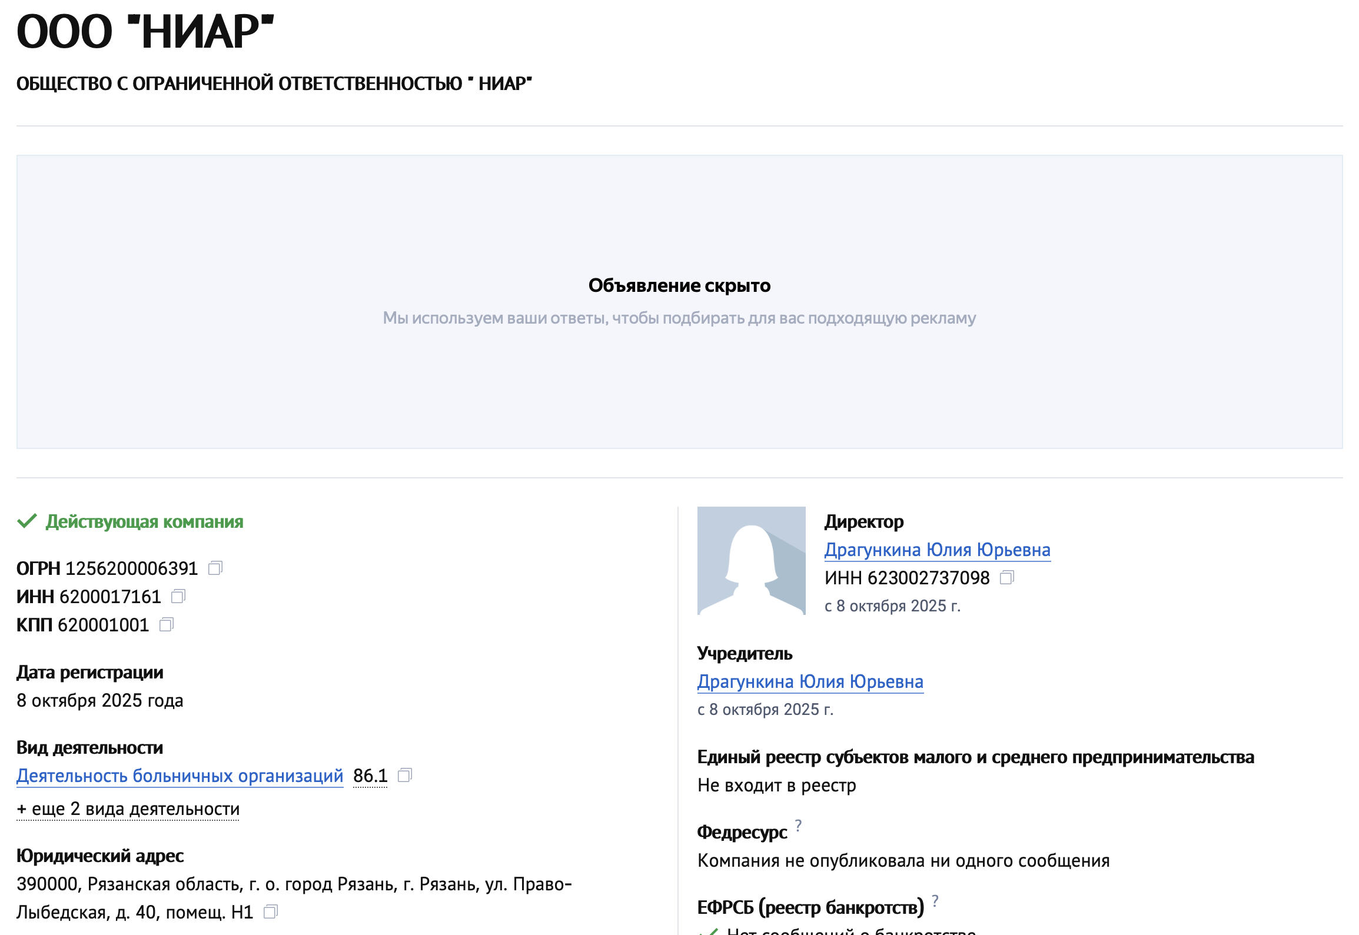Click activity code 86.1 dotted link

[370, 776]
